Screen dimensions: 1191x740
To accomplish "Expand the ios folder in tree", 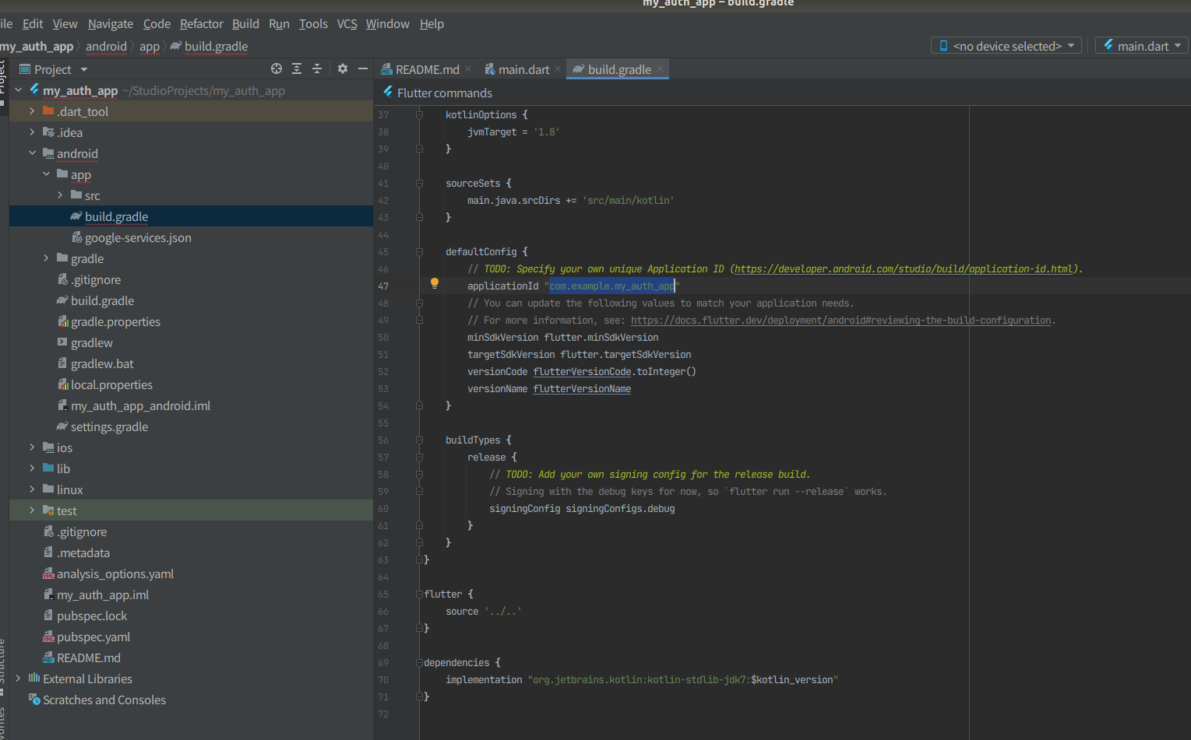I will click(32, 447).
